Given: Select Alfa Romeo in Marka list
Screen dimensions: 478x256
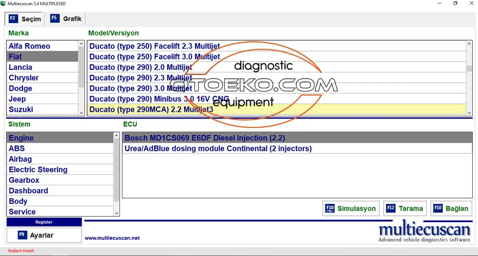Looking at the screenshot, I should [43, 46].
